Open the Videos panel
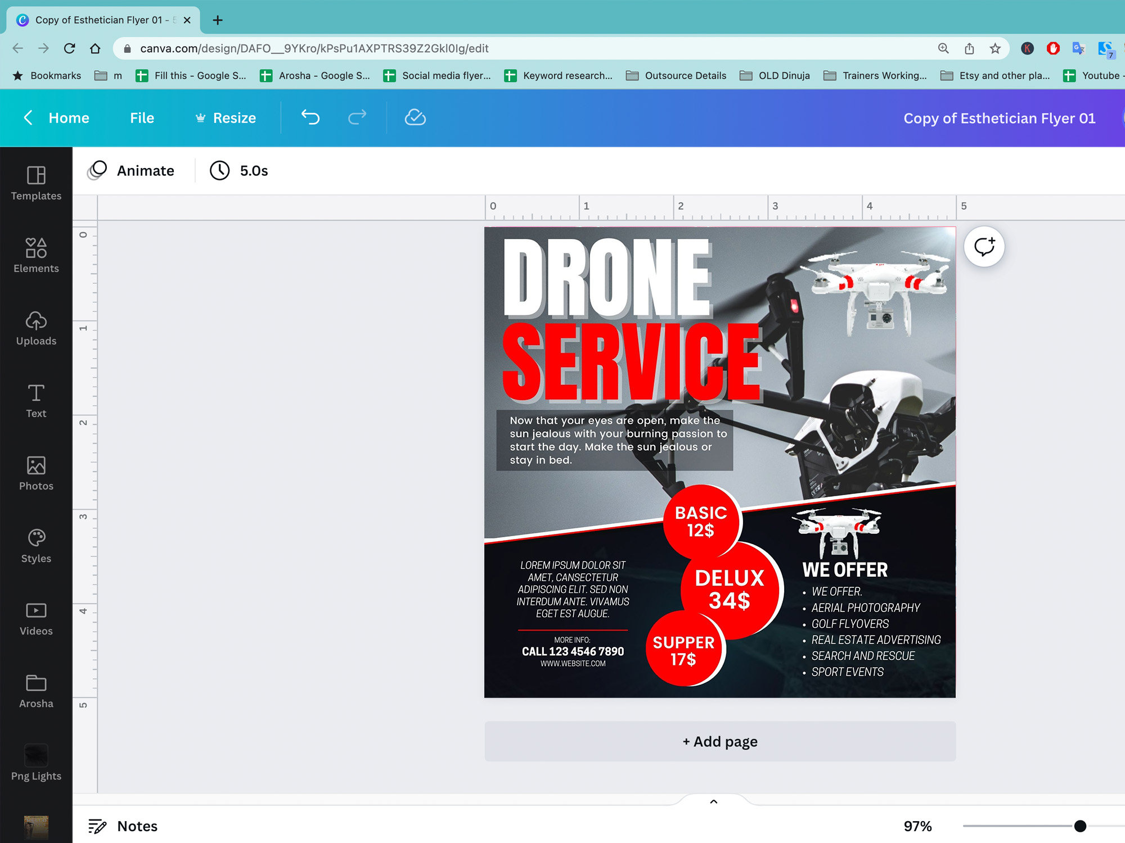Image resolution: width=1125 pixels, height=843 pixels. pos(36,618)
